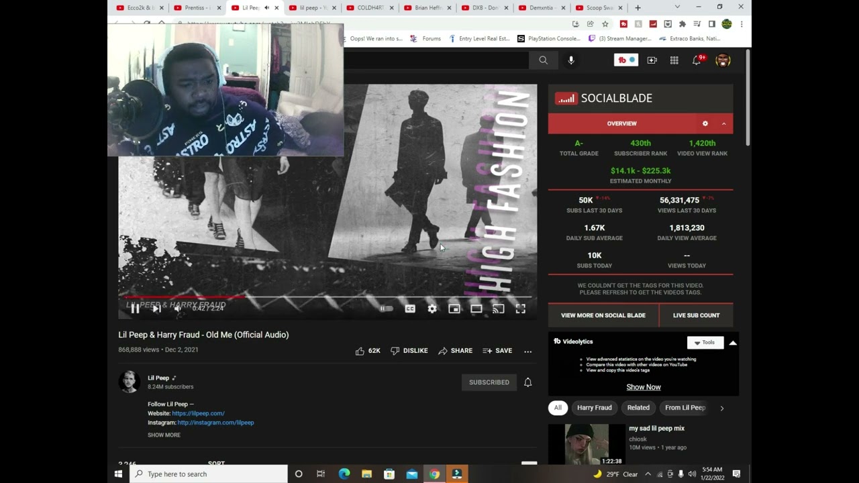859x483 pixels.
Task: Open the comments SORT menu
Action: [216, 463]
